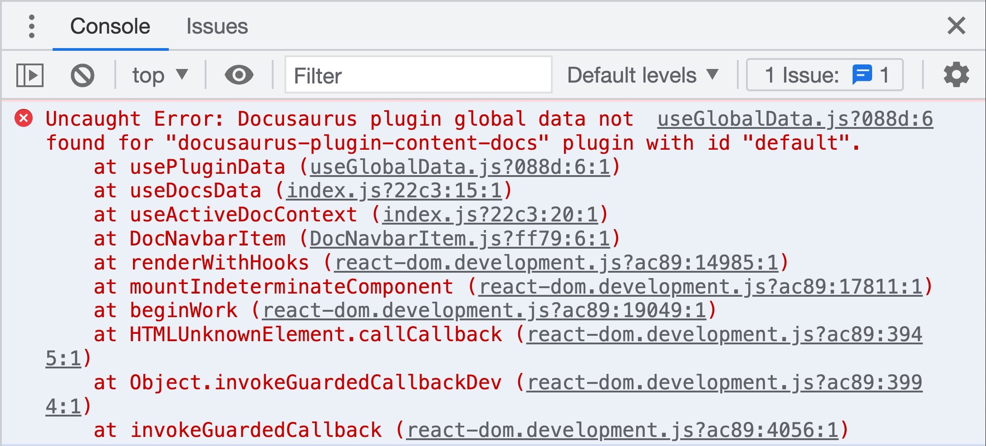Open console settings gear
986x446 pixels.
[x=956, y=75]
